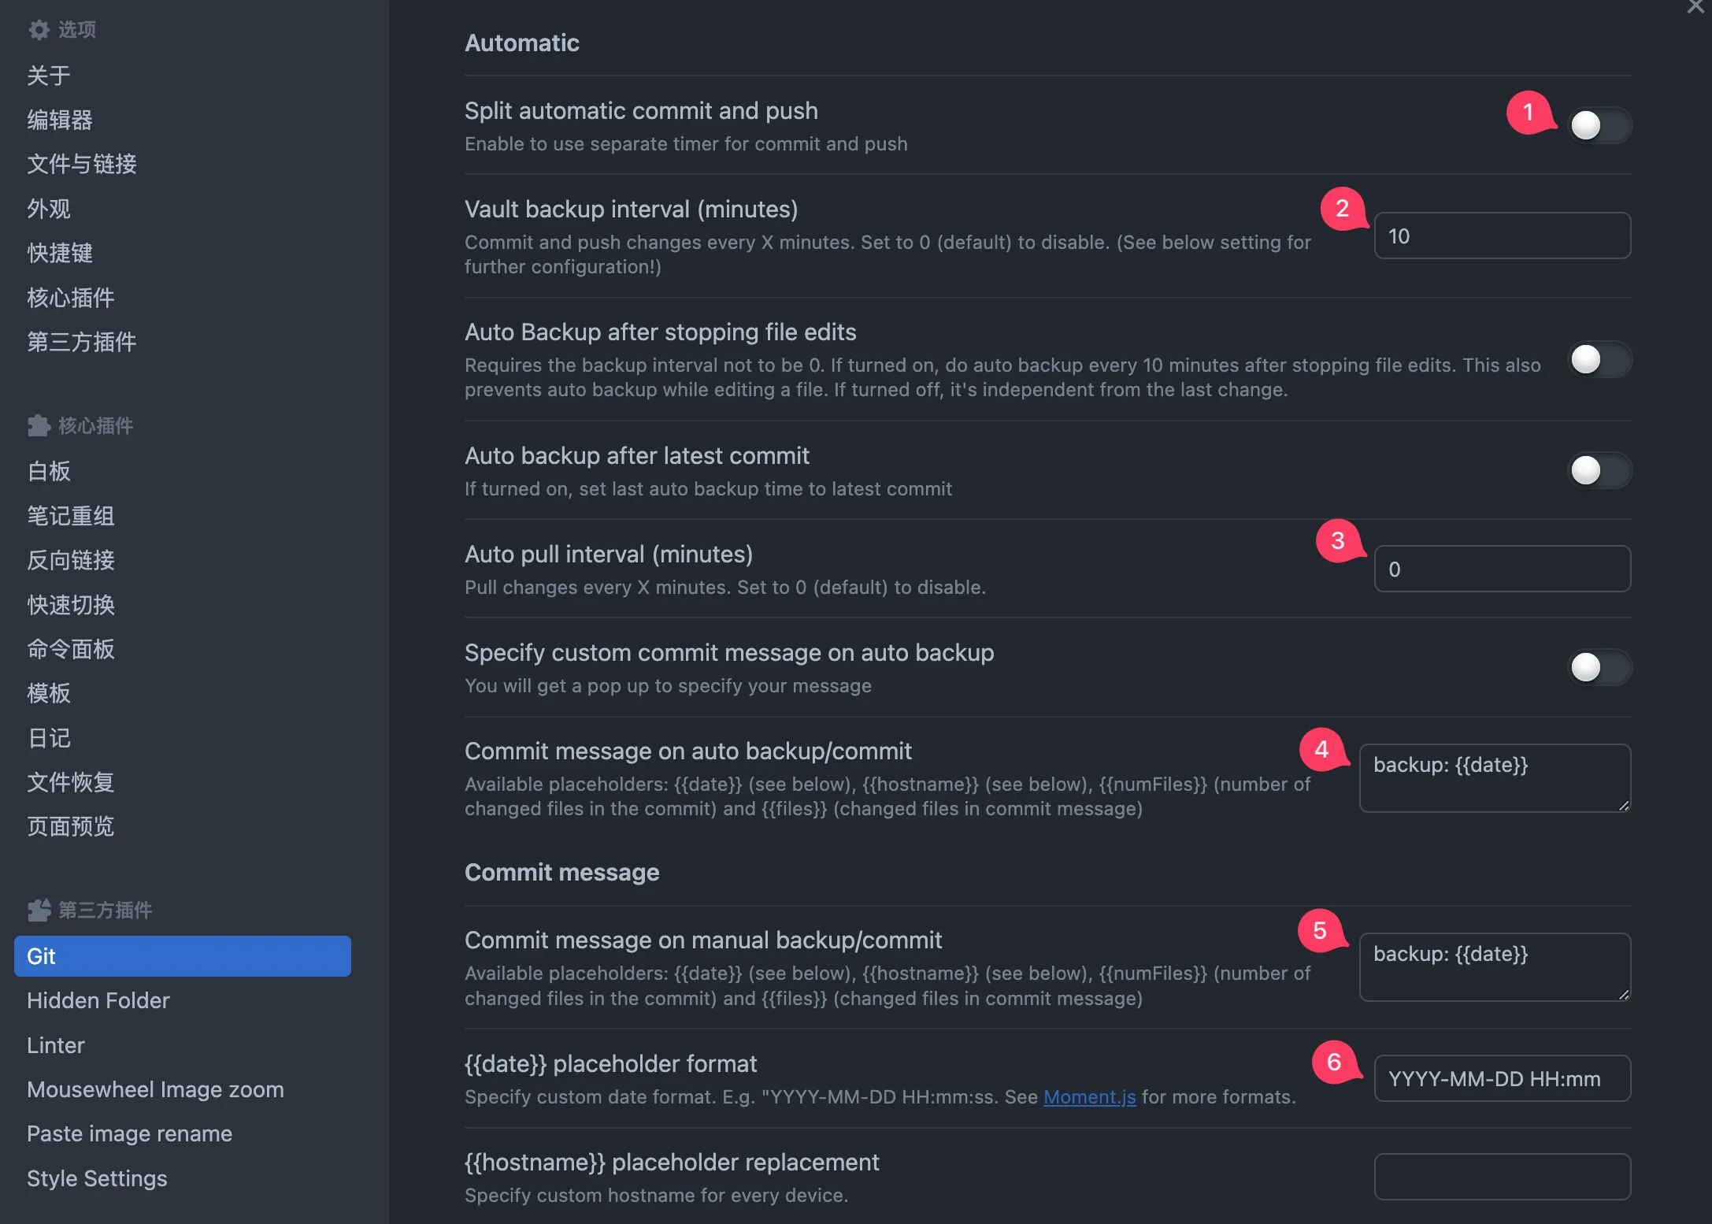Click the puzzle icon beside 核心插件 section header
Viewport: 1712px width, 1224px height.
(39, 426)
